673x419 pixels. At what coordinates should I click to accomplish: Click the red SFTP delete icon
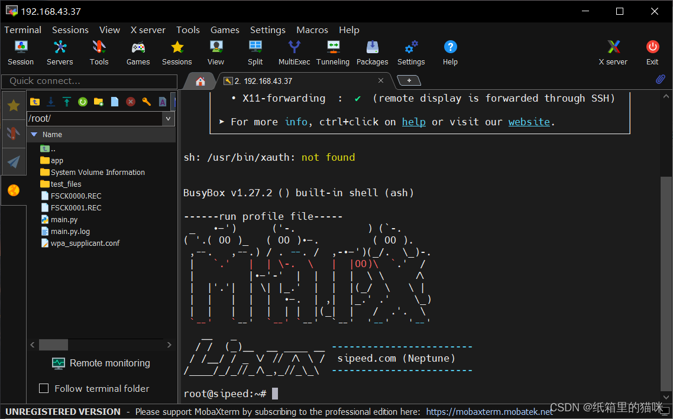[x=131, y=102]
